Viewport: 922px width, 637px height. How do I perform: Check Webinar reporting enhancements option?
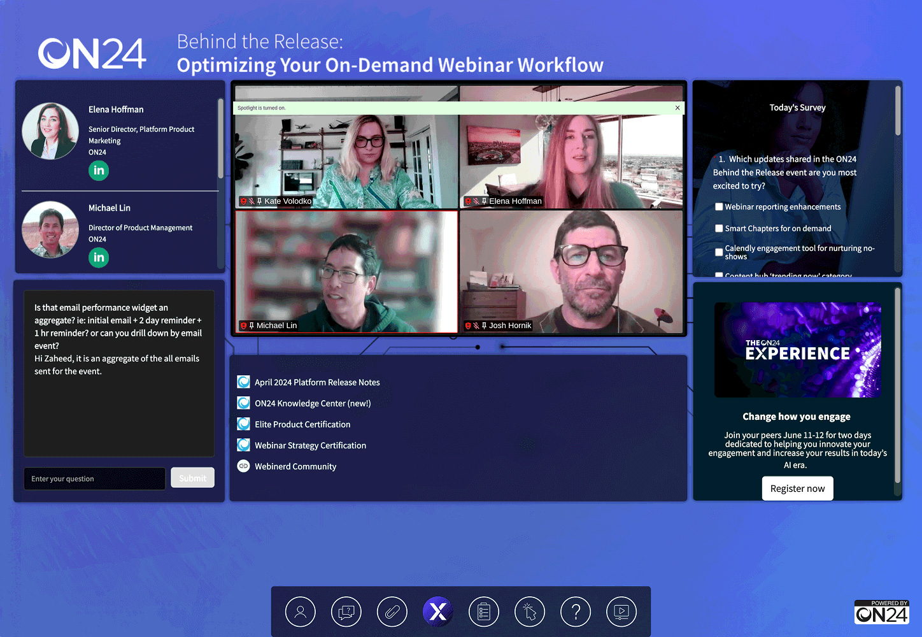pos(719,207)
